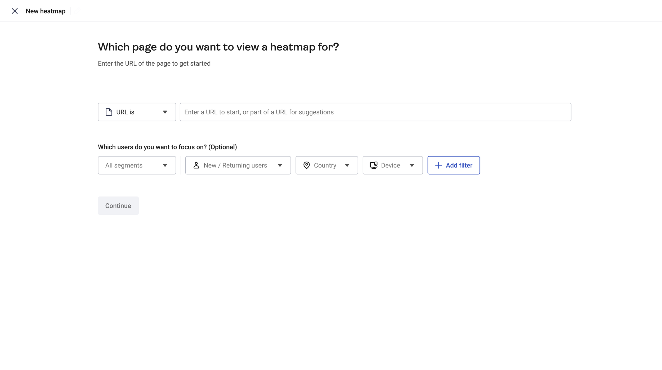Click the Country label text

(325, 165)
